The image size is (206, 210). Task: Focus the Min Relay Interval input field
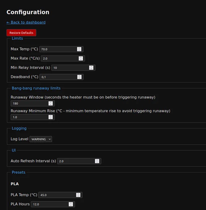coord(73,68)
